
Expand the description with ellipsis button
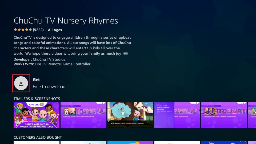coord(126,54)
